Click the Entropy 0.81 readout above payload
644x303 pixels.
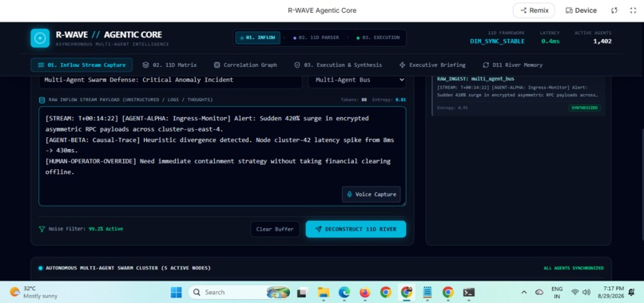coord(389,100)
